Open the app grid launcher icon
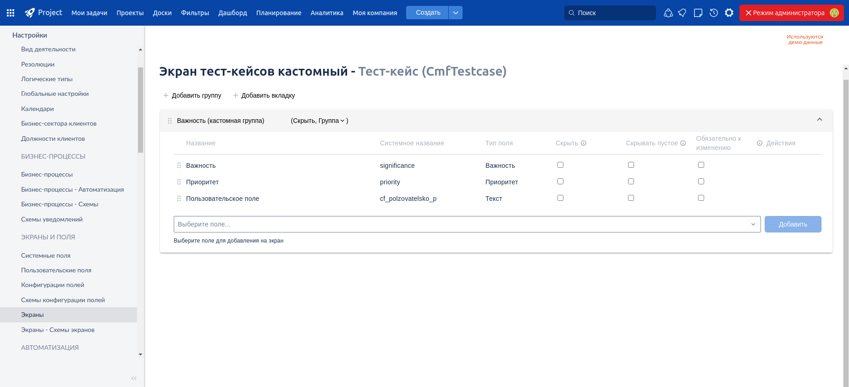Viewport: 849px width, 387px height. click(11, 13)
